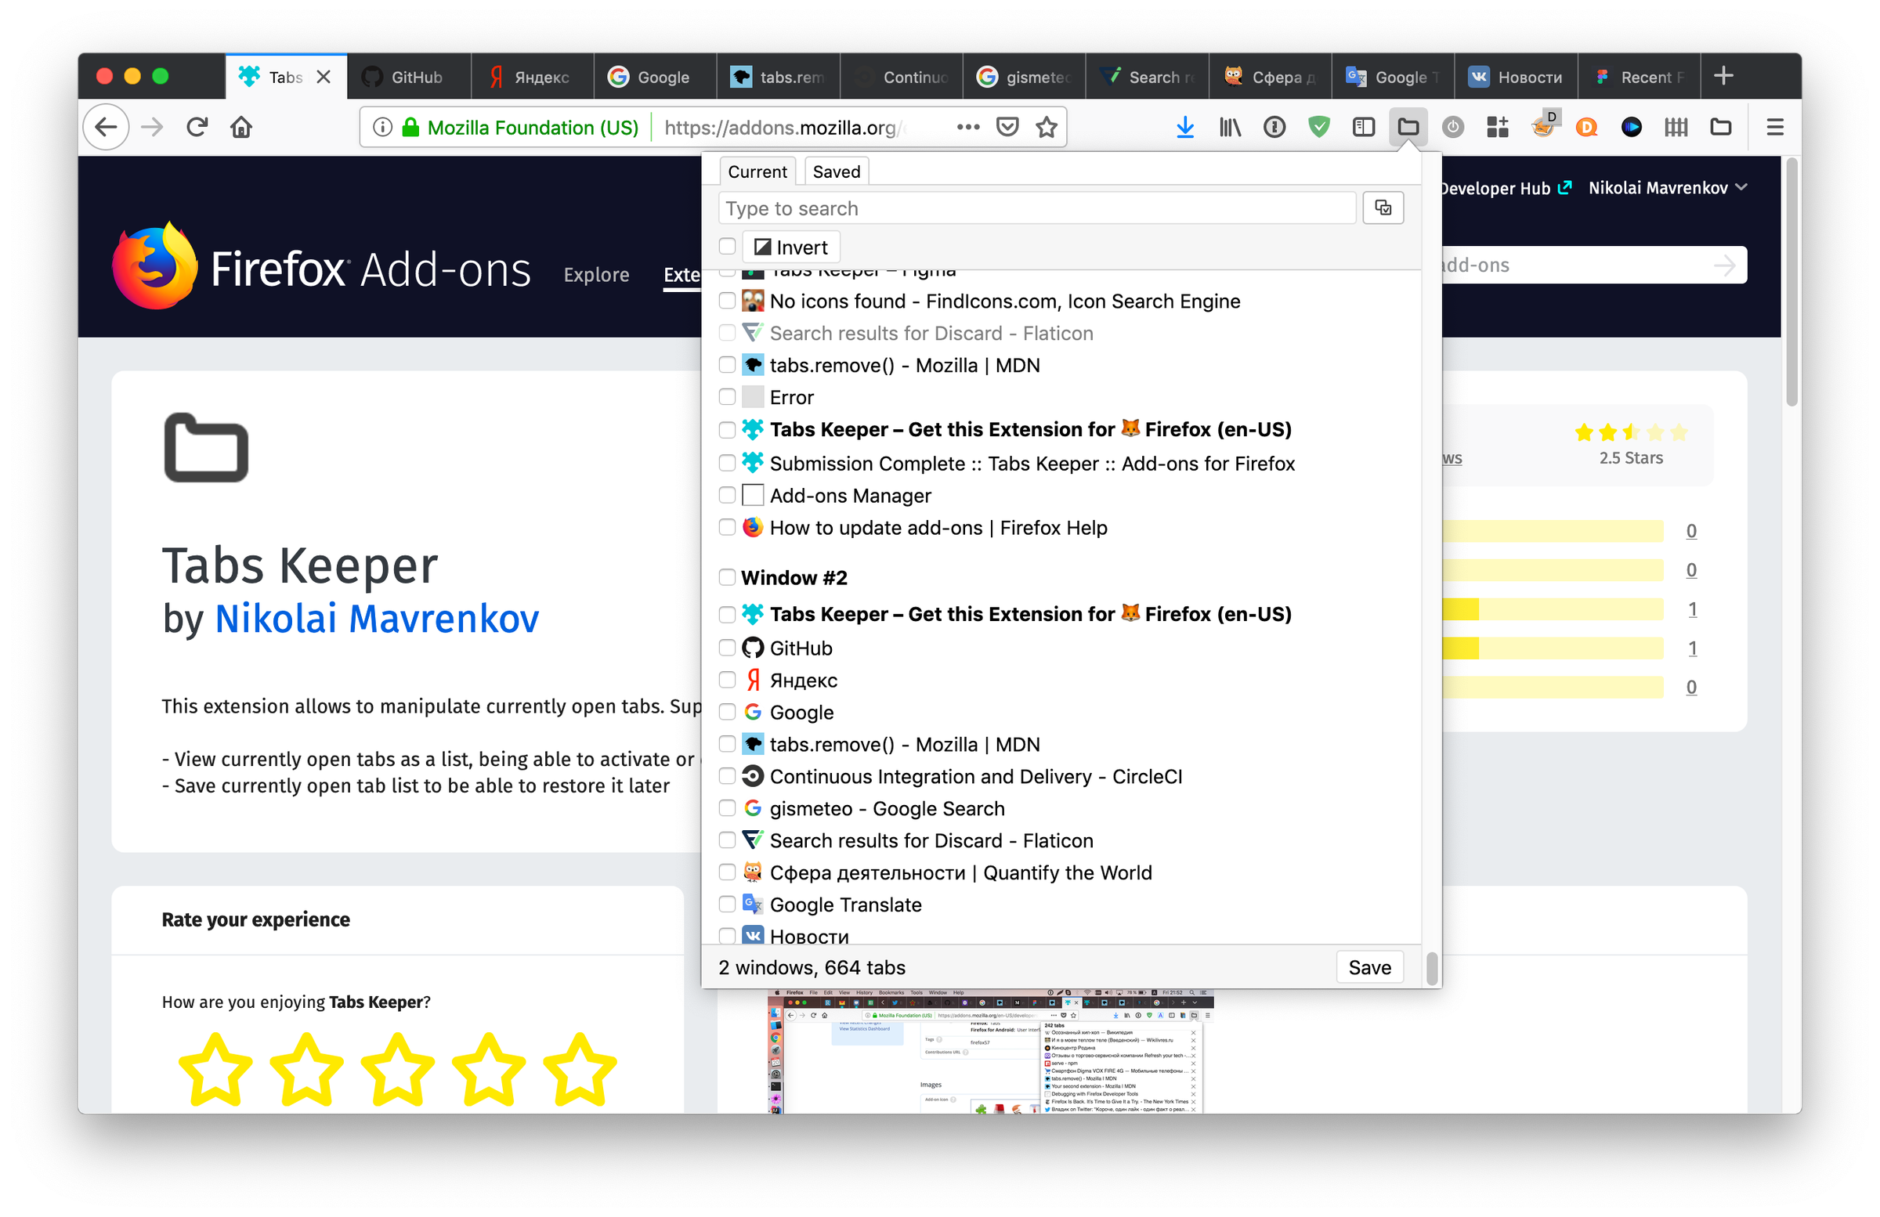This screenshot has width=1880, height=1217.
Task: Click the three-star rating bar
Action: click(x=1553, y=609)
